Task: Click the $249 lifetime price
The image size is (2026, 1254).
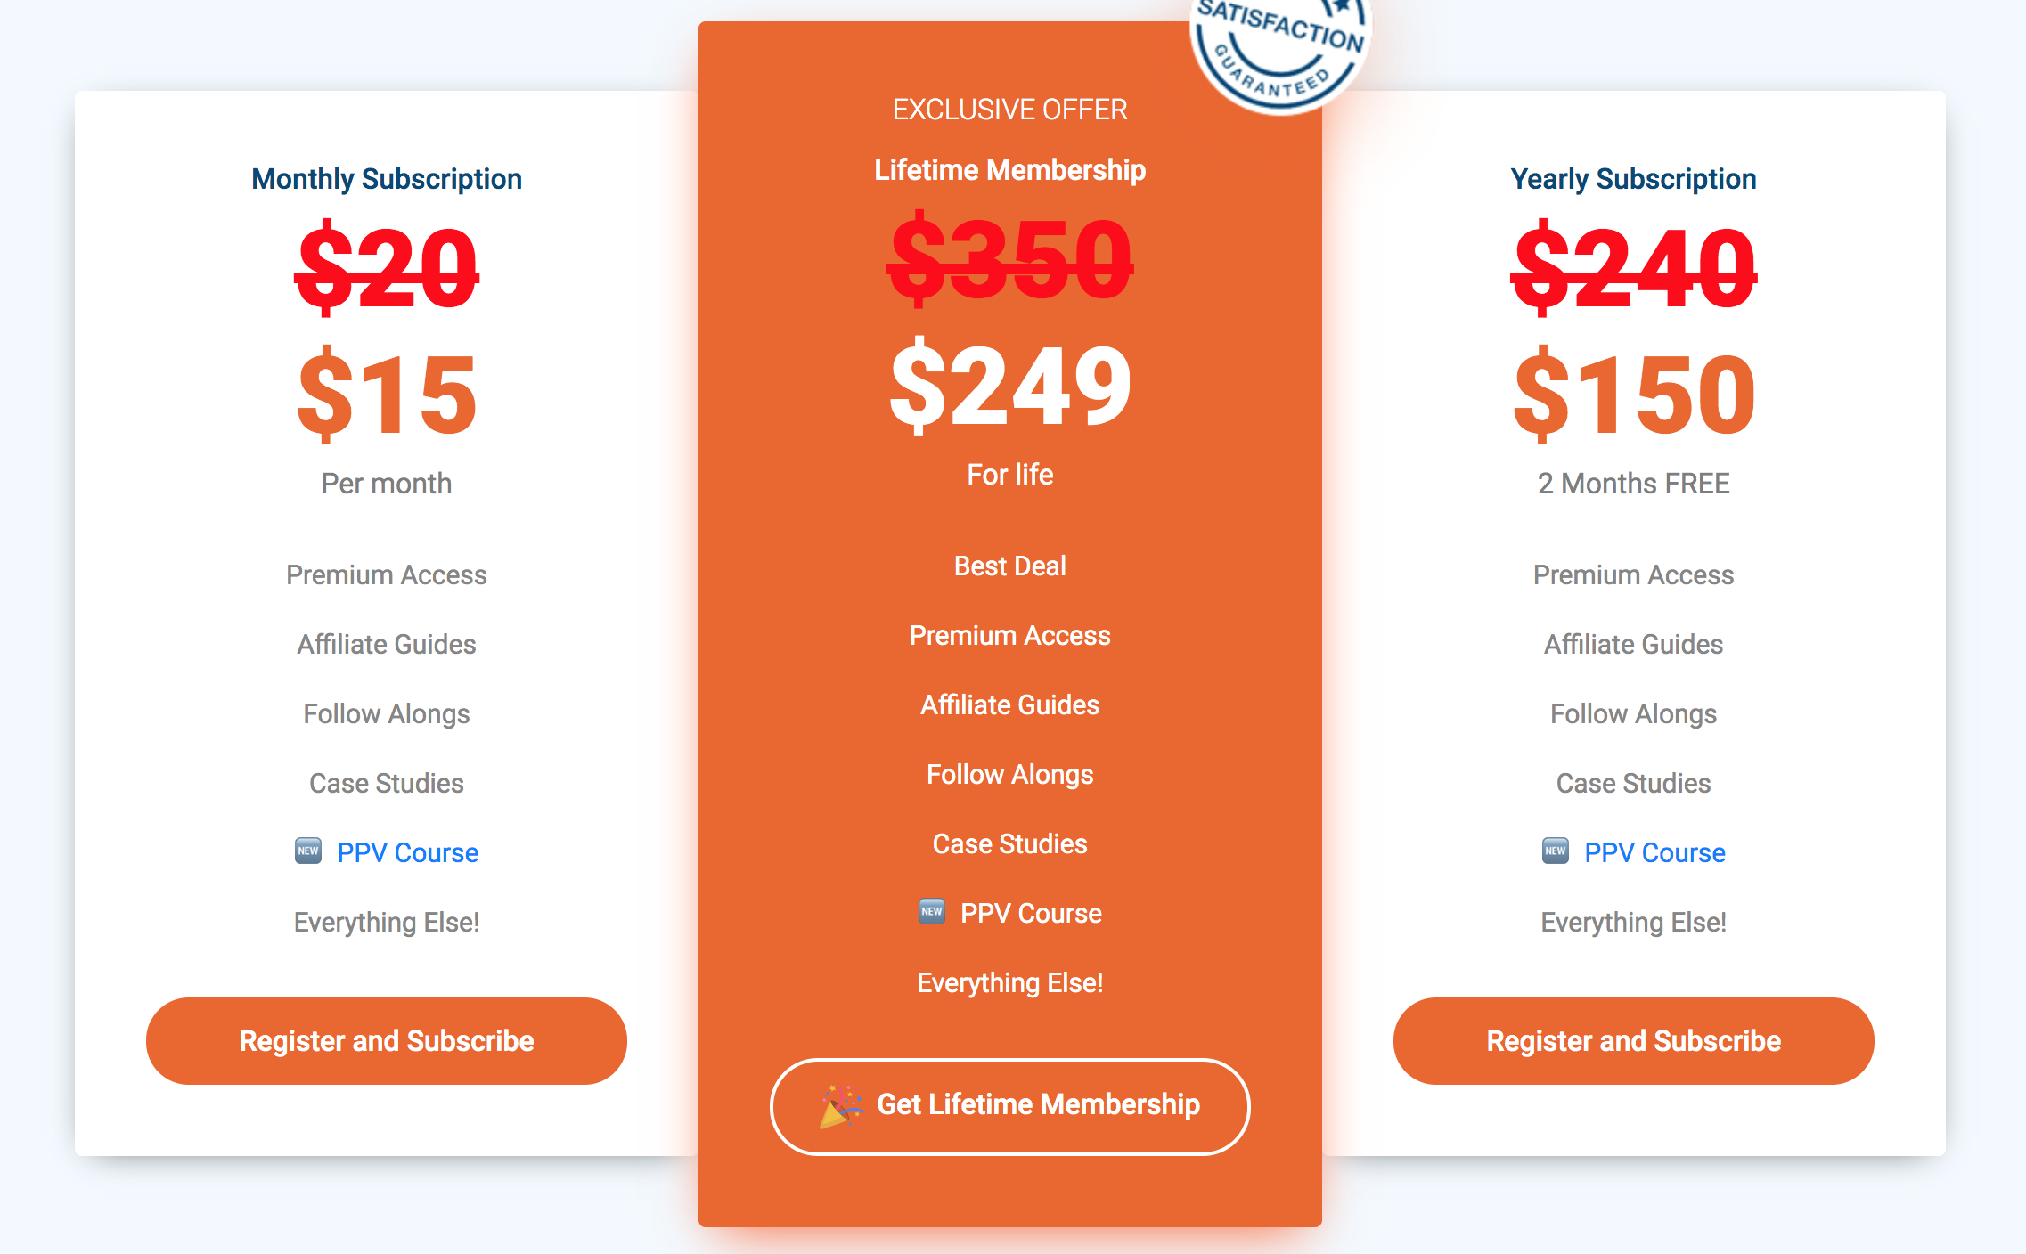Action: click(x=1009, y=387)
